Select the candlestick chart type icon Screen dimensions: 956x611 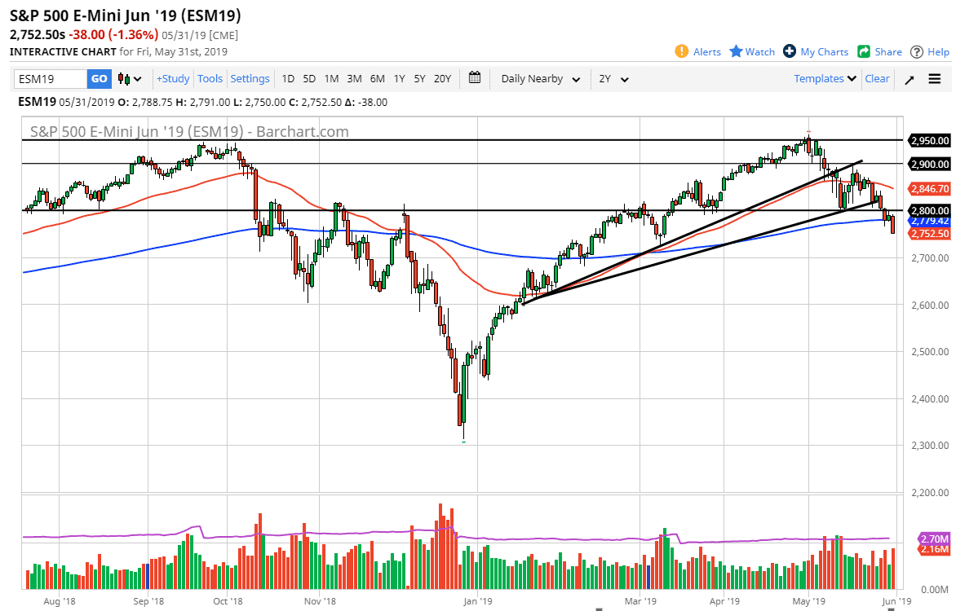click(x=122, y=78)
